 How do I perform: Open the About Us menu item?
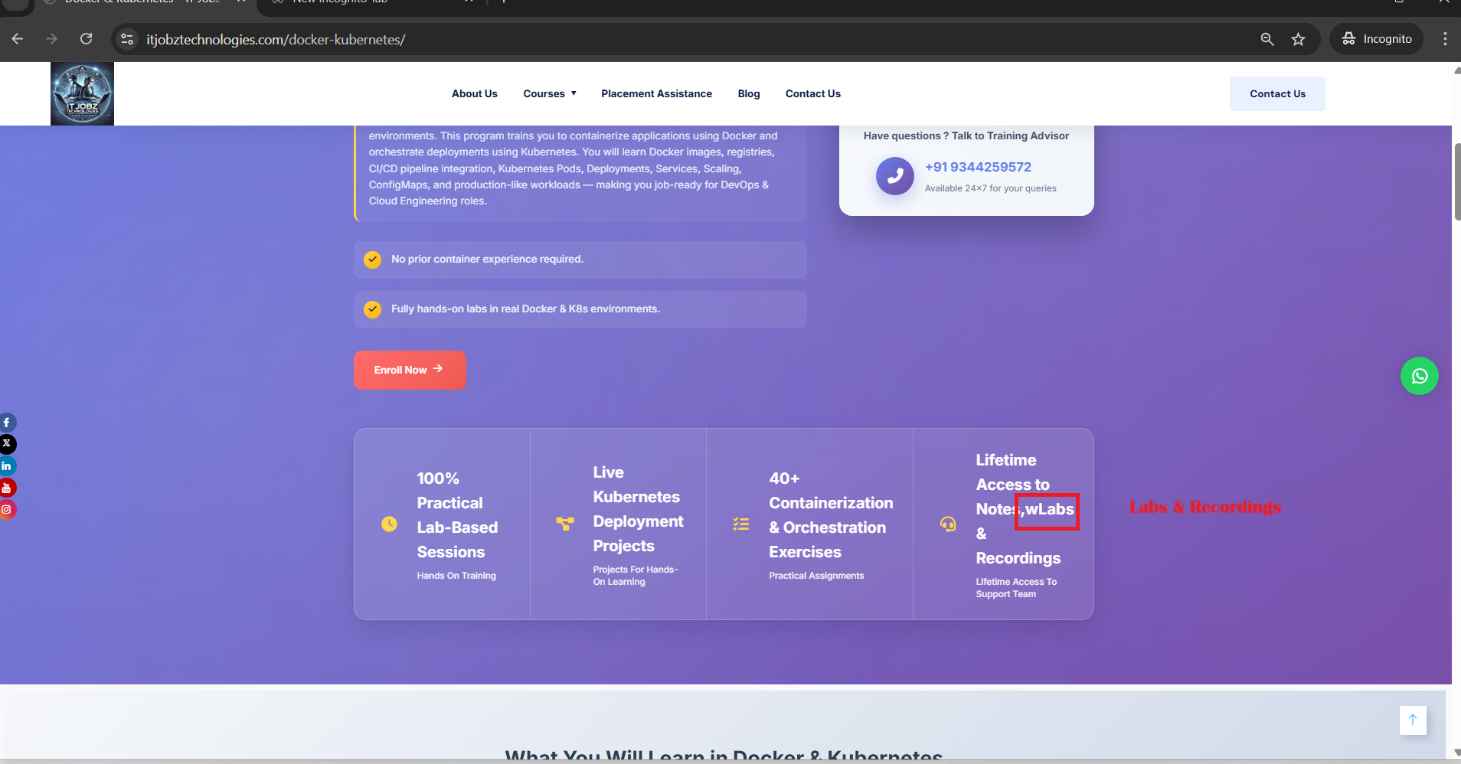point(474,93)
